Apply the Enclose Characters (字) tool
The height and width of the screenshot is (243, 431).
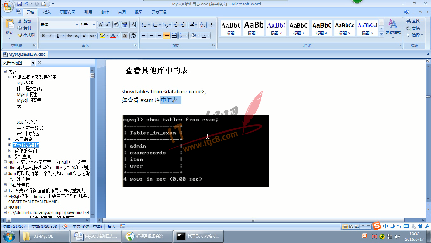pyautogui.click(x=133, y=36)
